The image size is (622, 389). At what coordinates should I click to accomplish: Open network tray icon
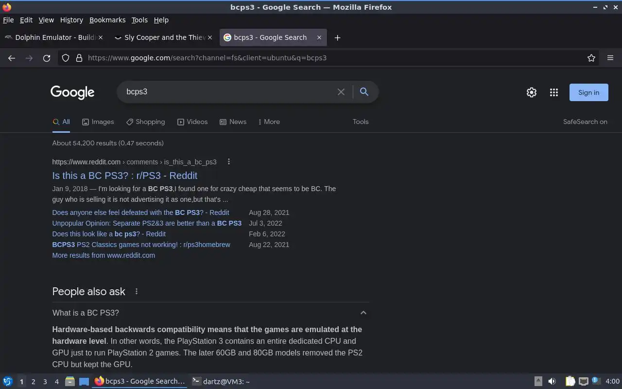tap(584, 382)
